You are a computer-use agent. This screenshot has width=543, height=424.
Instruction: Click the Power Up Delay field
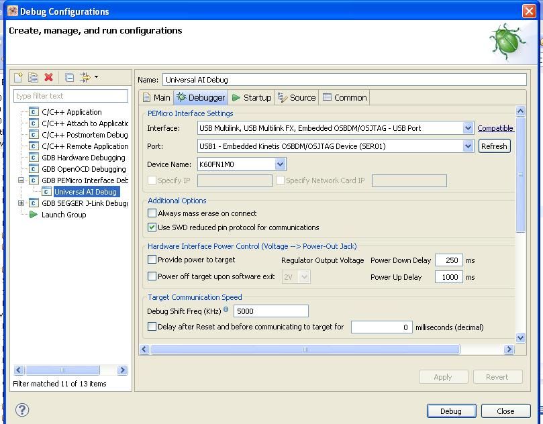pos(449,277)
